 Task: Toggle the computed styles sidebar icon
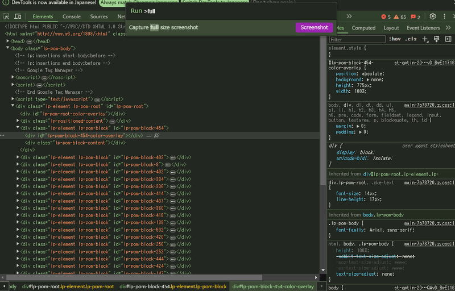[448, 39]
